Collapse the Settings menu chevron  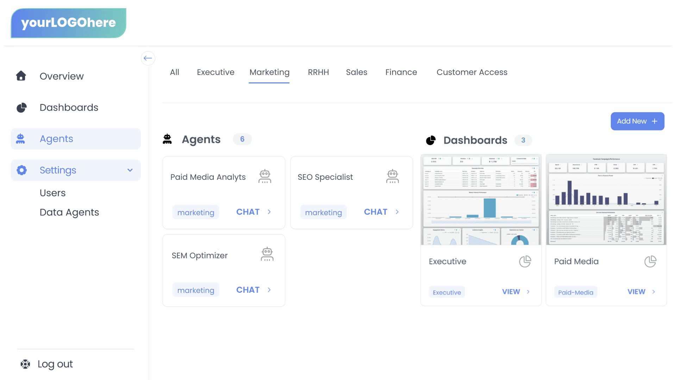[130, 170]
